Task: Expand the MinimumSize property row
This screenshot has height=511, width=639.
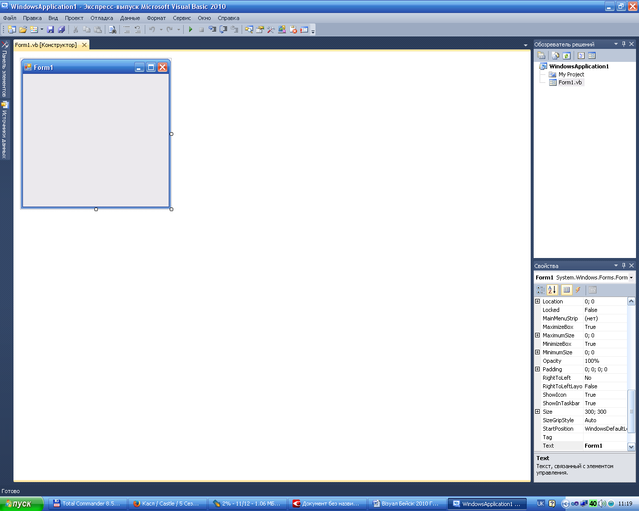Action: tap(537, 352)
